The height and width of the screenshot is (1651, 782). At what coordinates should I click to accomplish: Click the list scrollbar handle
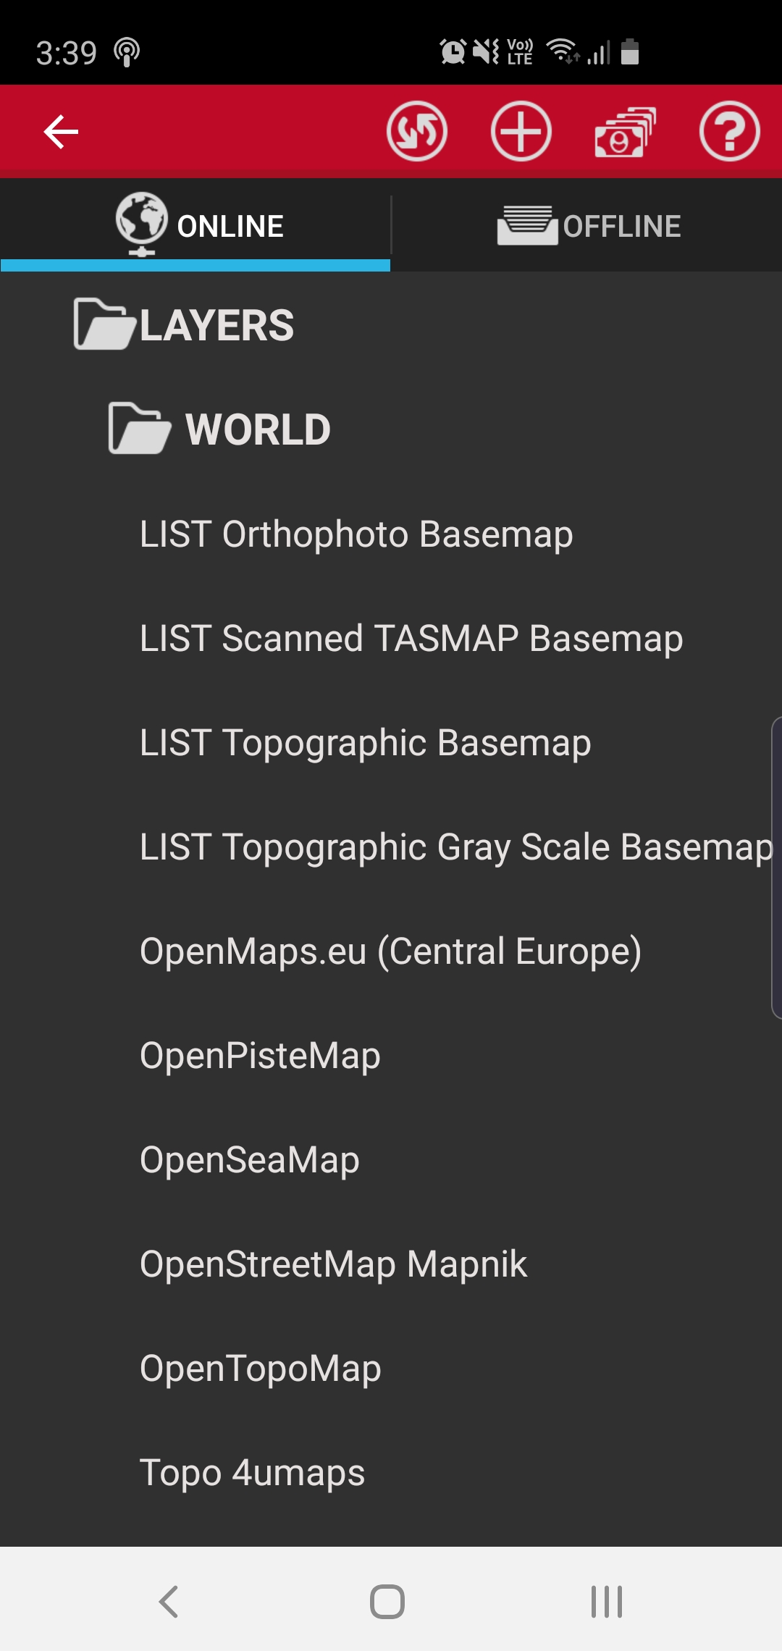coord(776,867)
